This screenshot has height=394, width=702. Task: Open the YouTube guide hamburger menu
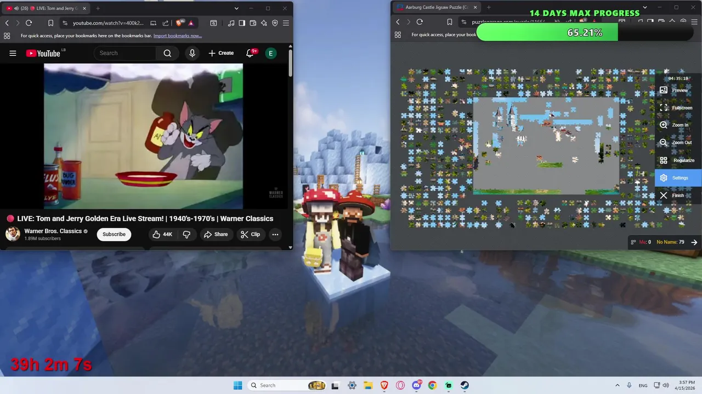pyautogui.click(x=13, y=53)
